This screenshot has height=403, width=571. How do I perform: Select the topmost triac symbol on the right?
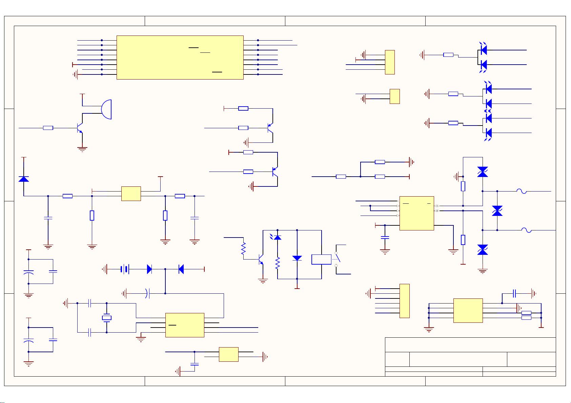482,172
